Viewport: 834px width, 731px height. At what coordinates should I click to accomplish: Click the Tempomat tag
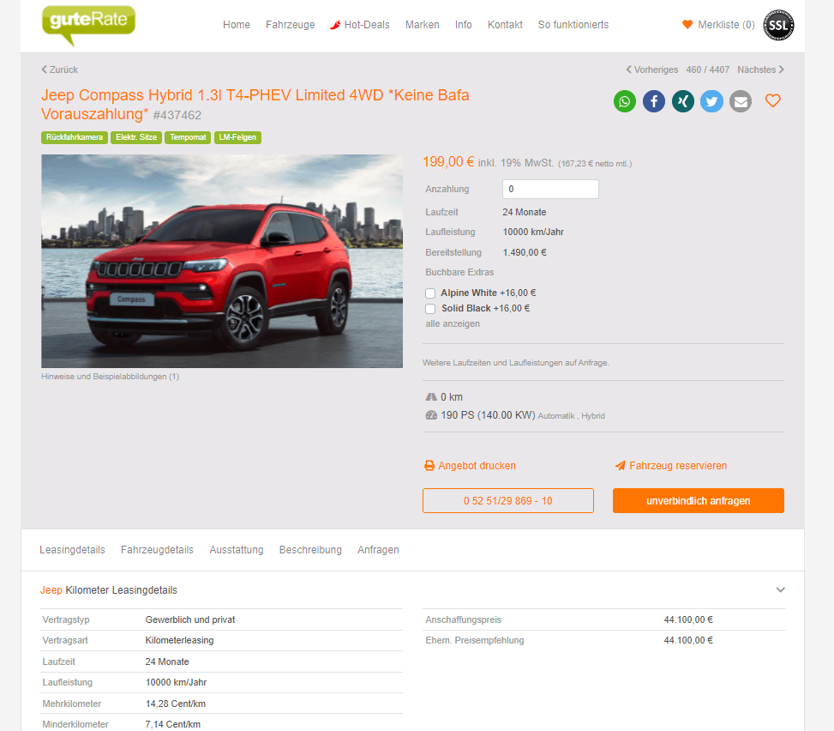point(188,137)
